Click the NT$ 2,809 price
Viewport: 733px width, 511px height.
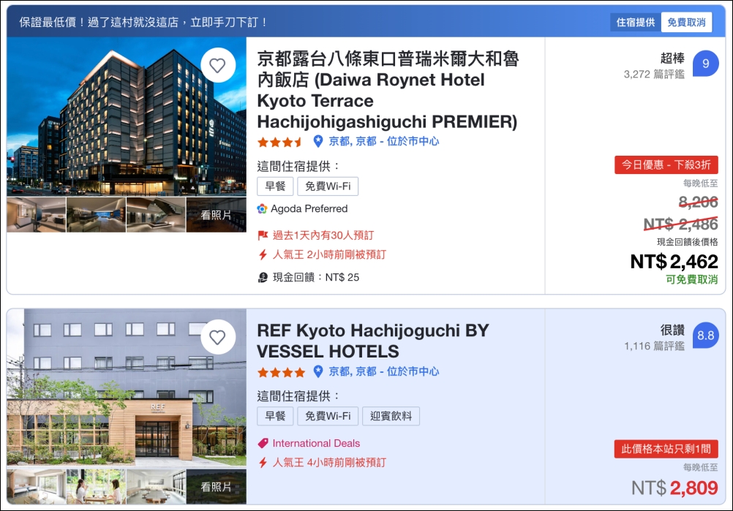(674, 488)
